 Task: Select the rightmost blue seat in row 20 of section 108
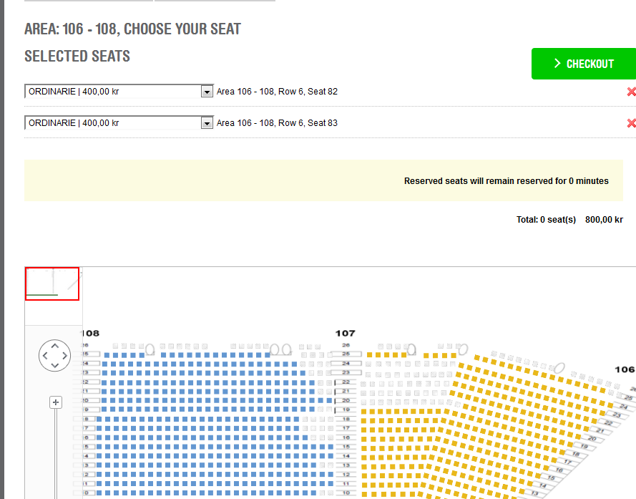point(330,401)
